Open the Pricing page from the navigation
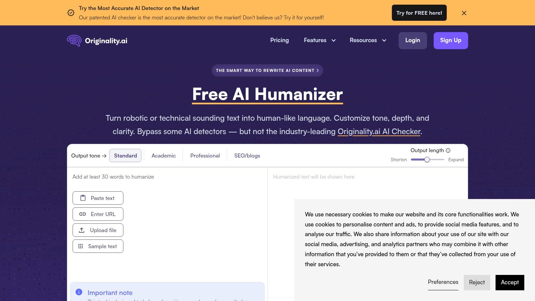The height and width of the screenshot is (301, 535). coord(280,40)
